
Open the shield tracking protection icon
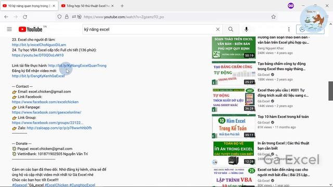59,17
